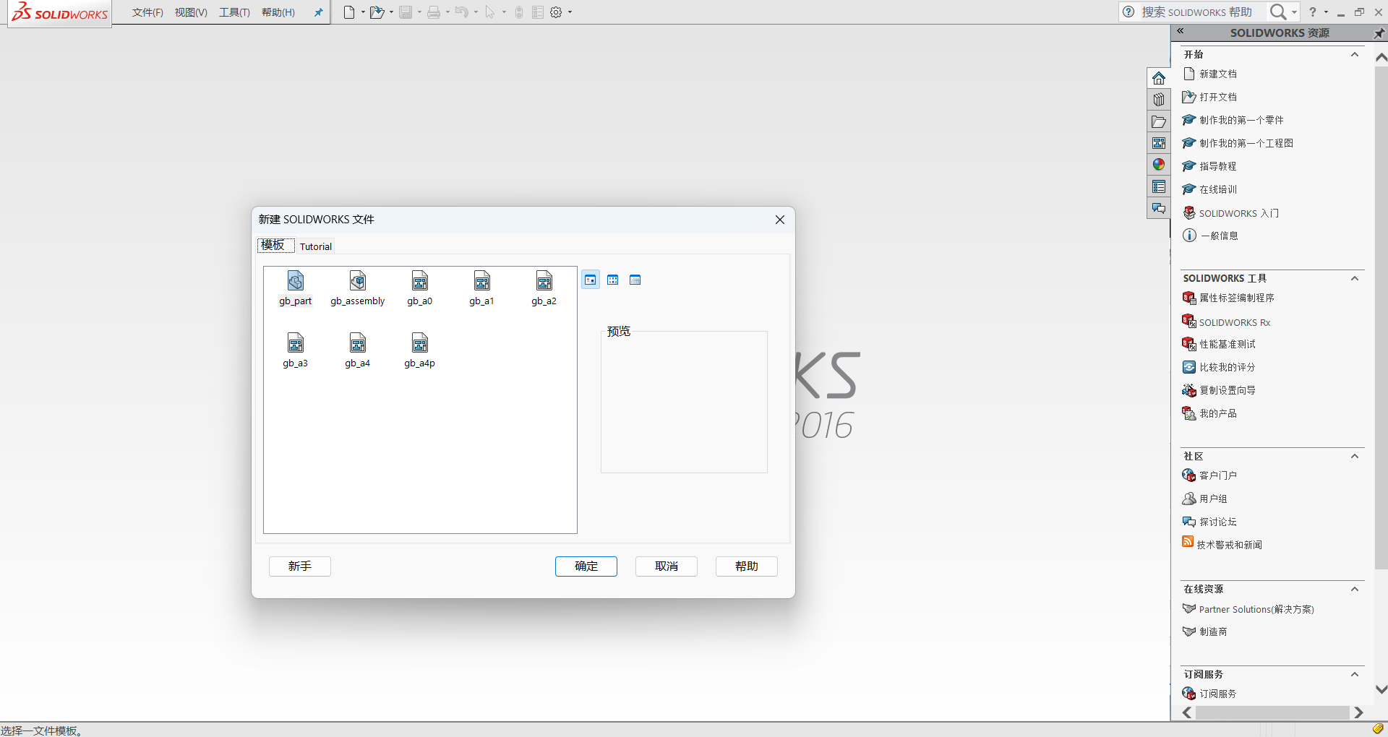Select the gb_a1 drawing template

pos(482,288)
